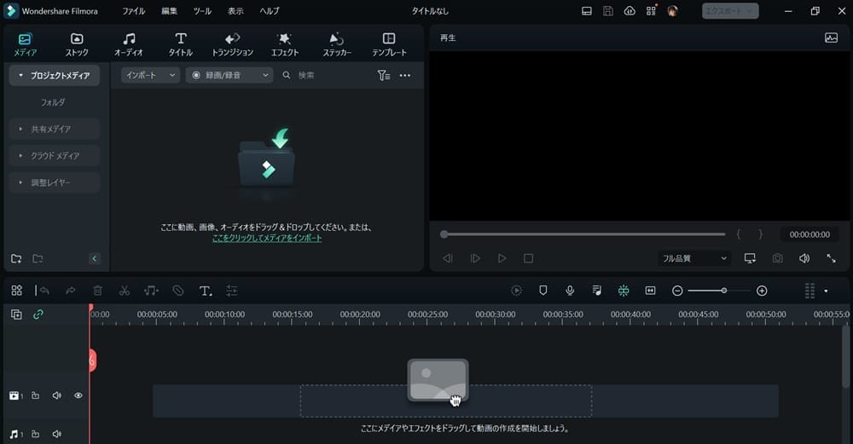Click the timeline text tool icon

[x=205, y=291]
